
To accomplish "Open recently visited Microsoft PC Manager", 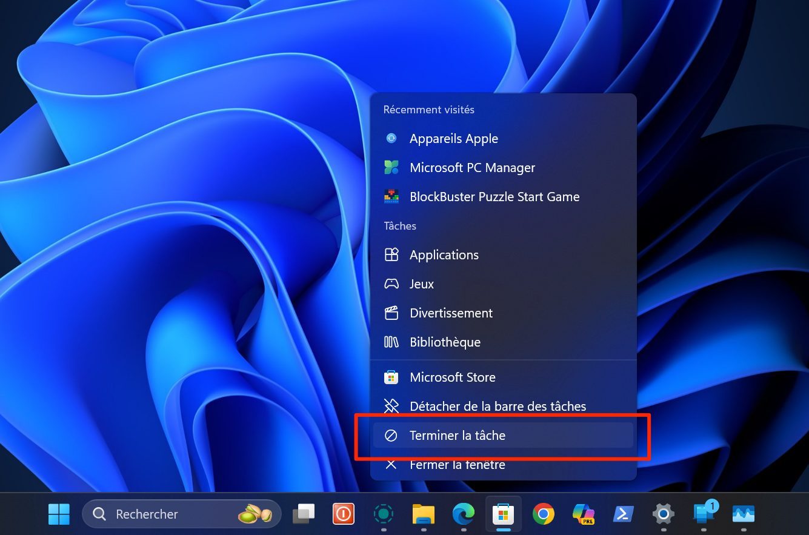I will [503, 167].
